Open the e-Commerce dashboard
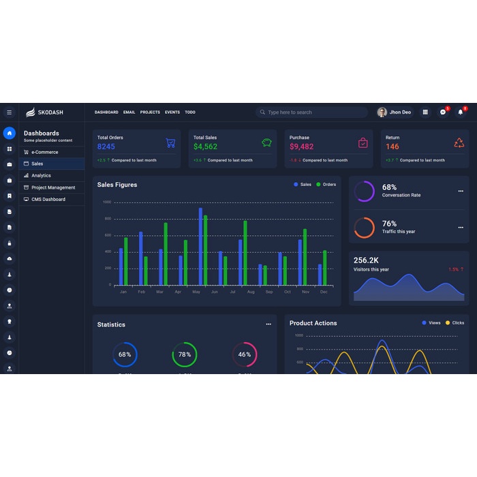This screenshot has height=477, width=477. click(52, 152)
